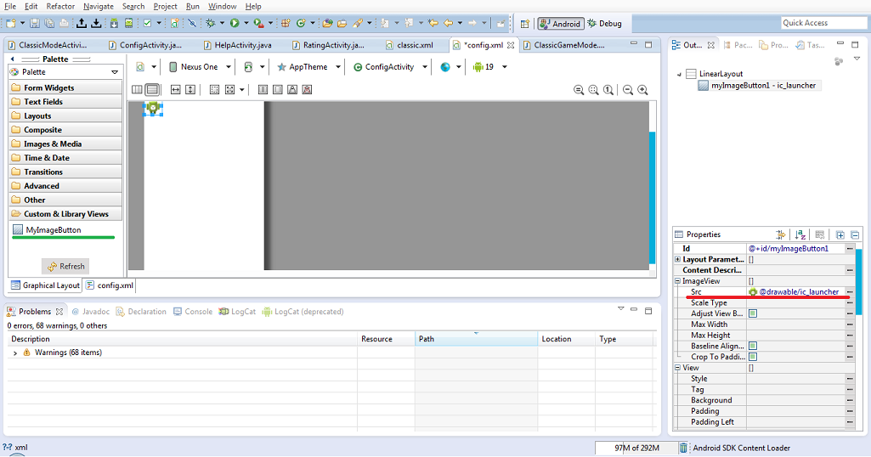
Task: Click the Open Perspective icon
Action: click(525, 24)
